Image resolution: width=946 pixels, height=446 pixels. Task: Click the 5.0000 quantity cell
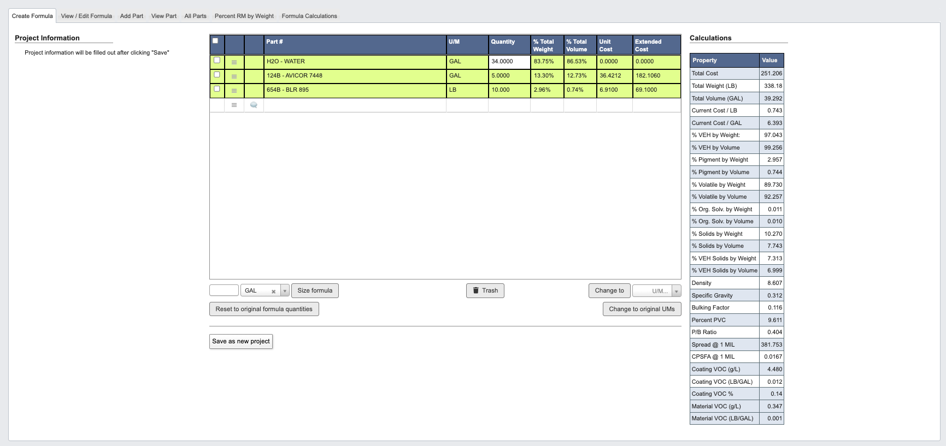tap(509, 76)
